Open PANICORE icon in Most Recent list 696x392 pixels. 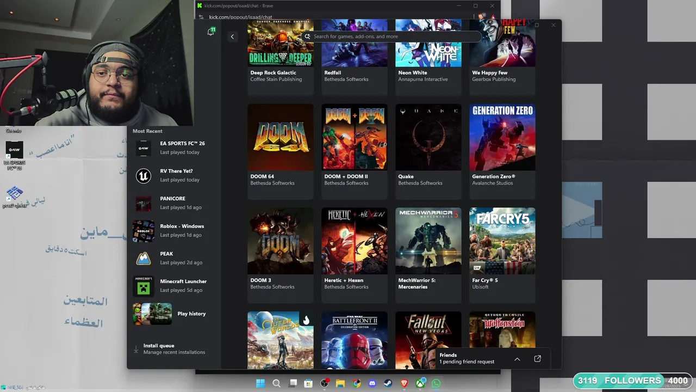(x=144, y=203)
